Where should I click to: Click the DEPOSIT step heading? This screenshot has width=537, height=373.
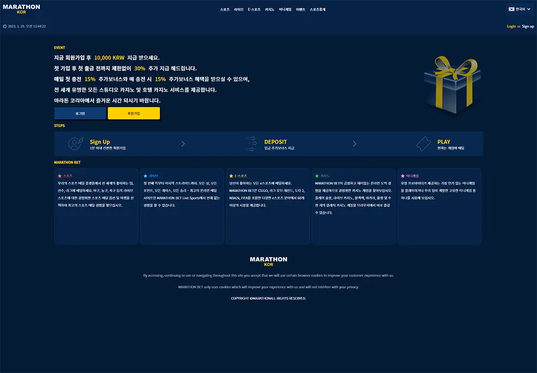coord(275,142)
